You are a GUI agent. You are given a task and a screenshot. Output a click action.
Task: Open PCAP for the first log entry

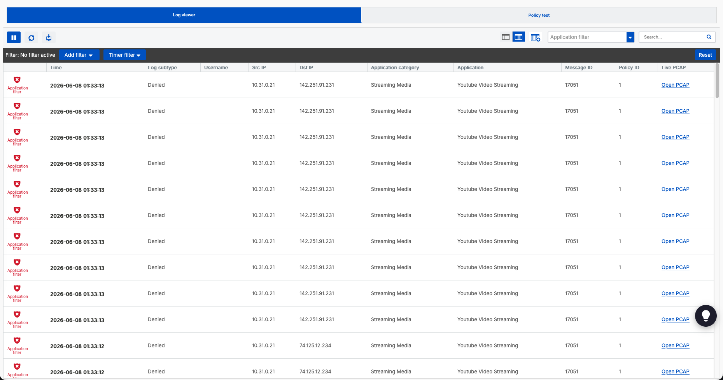pyautogui.click(x=675, y=85)
